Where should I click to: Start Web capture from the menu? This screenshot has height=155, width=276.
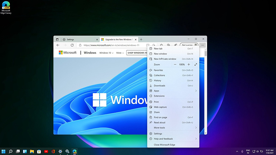173,107
